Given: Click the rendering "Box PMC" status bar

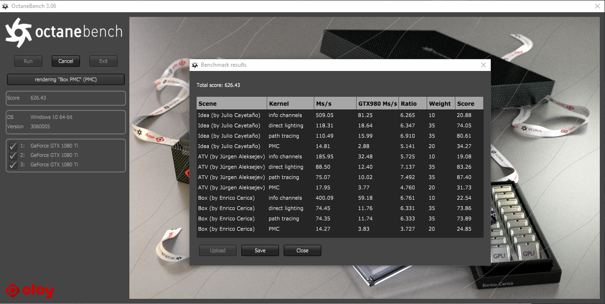Looking at the screenshot, I should coord(66,79).
